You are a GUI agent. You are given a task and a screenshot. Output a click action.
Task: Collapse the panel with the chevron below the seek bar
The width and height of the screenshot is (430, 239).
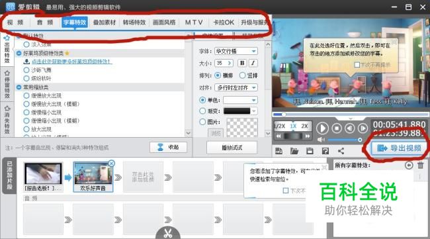coord(351,119)
